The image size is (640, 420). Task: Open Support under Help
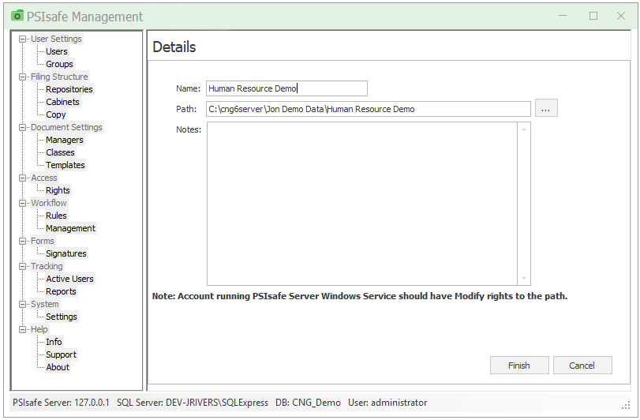pyautogui.click(x=61, y=354)
